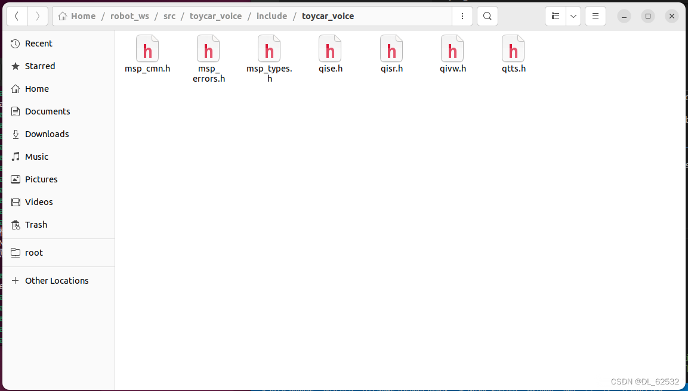Go to Home in the sidebar

coord(59,89)
